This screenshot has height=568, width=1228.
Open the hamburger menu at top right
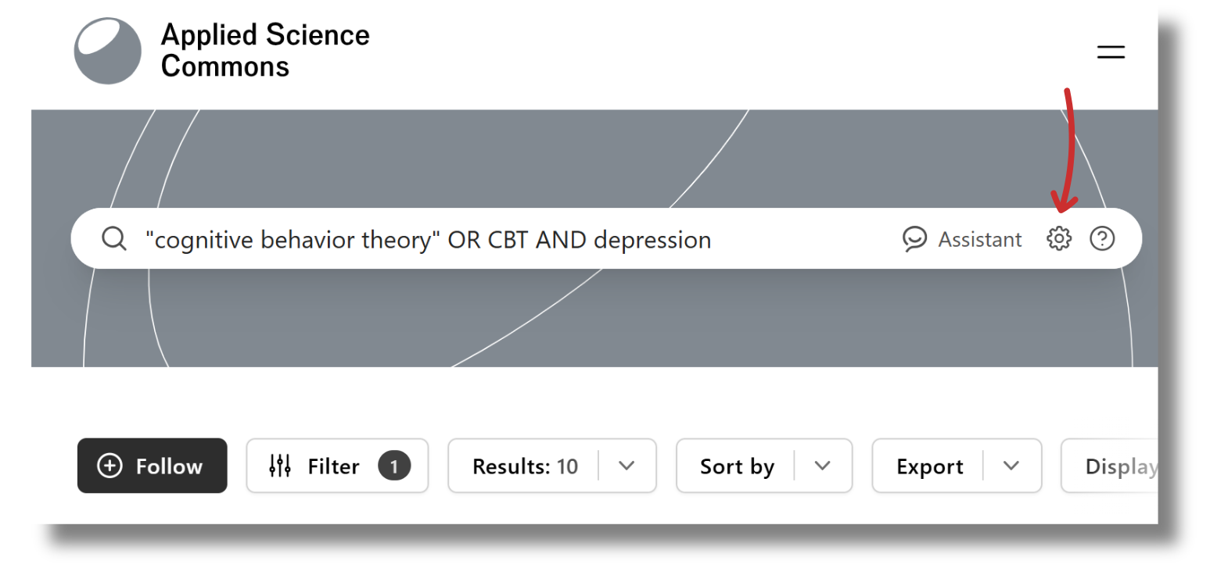click(1110, 52)
